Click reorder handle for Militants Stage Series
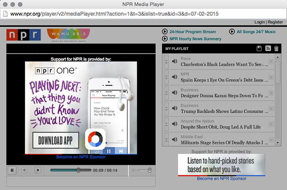 [x=166, y=139]
